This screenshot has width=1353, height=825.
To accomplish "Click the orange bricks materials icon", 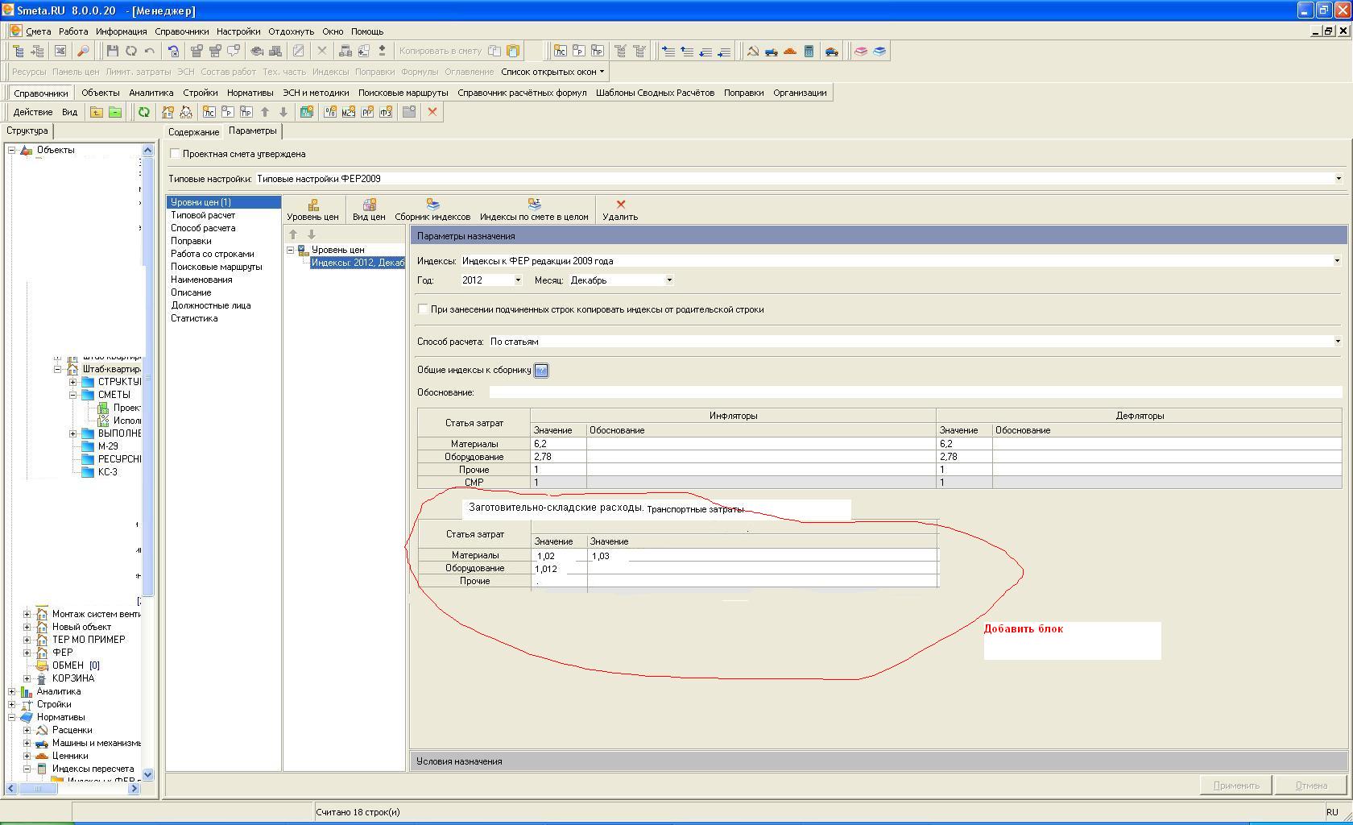I will coord(789,51).
